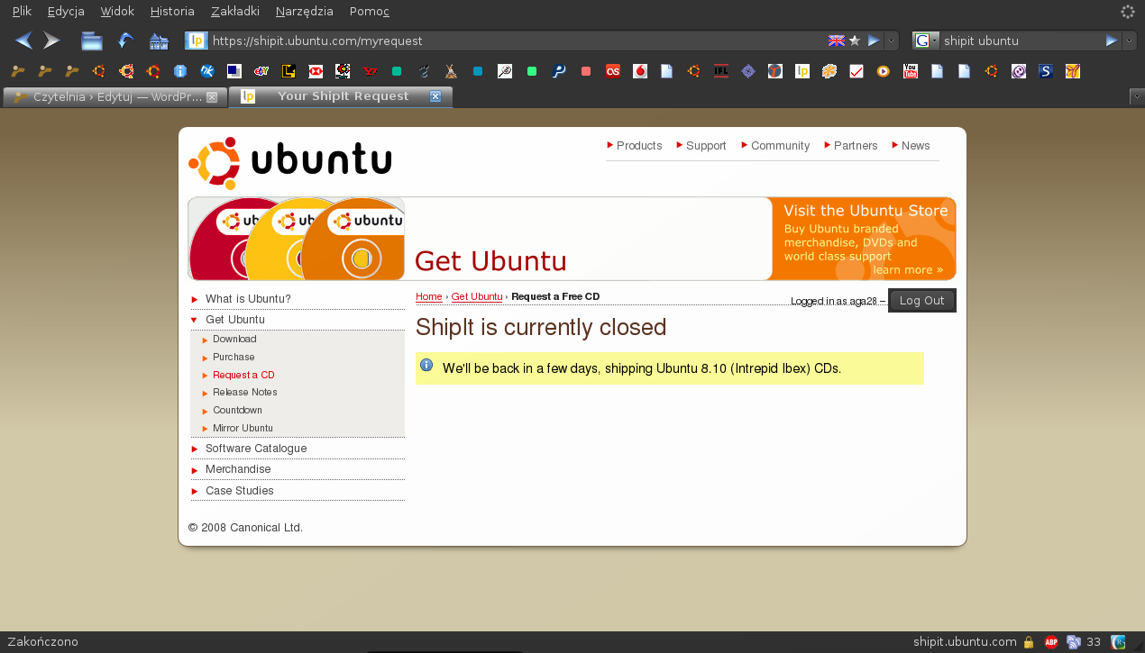Open the Edycja menu
The height and width of the screenshot is (653, 1145).
[66, 12]
